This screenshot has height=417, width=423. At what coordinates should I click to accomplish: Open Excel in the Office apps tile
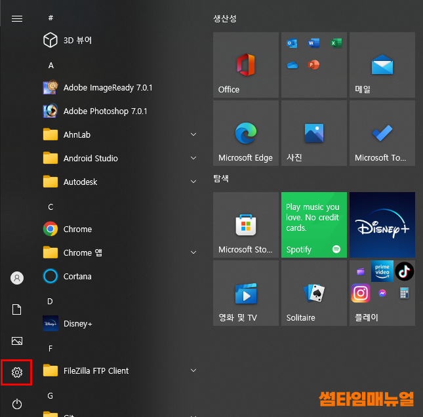click(x=336, y=43)
